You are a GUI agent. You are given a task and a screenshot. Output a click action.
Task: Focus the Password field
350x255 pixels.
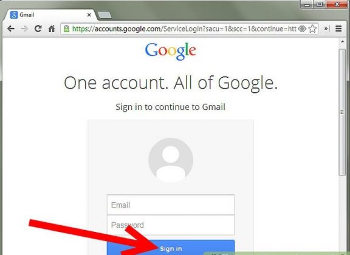pyautogui.click(x=171, y=225)
